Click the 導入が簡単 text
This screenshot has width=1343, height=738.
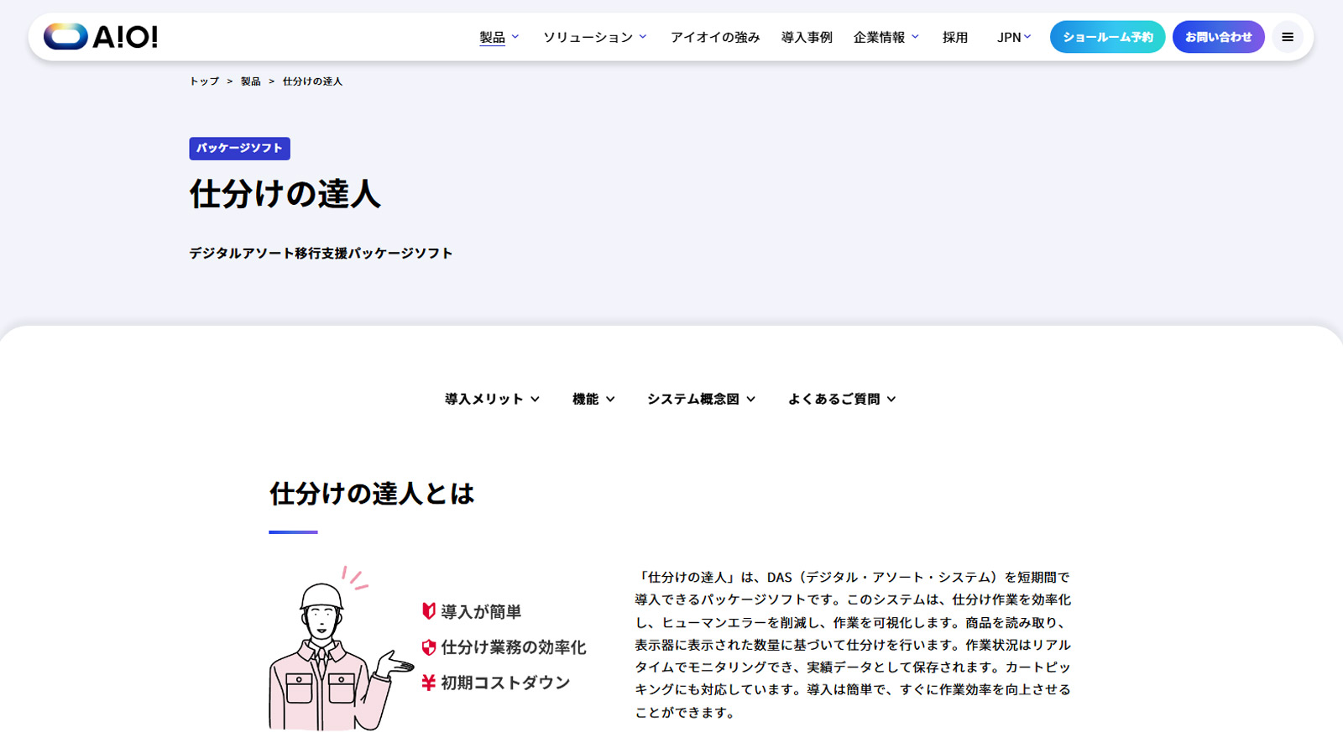click(481, 612)
